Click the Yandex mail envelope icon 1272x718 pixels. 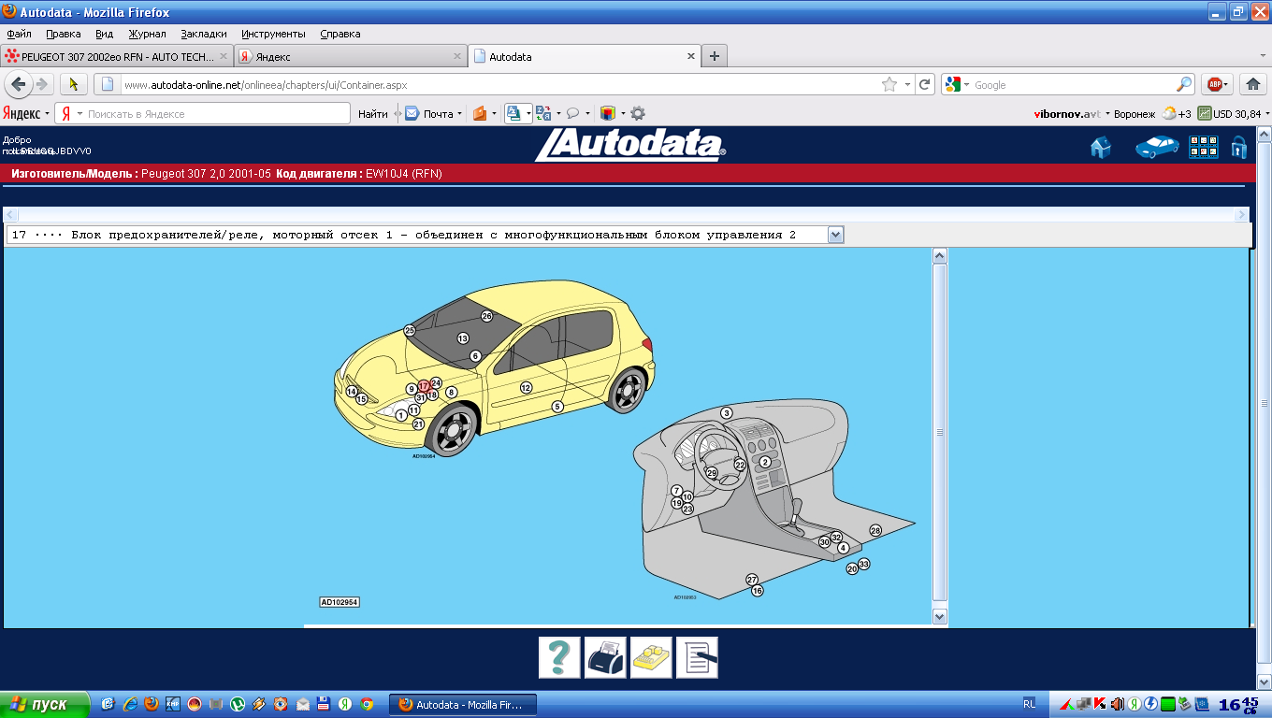coord(412,113)
